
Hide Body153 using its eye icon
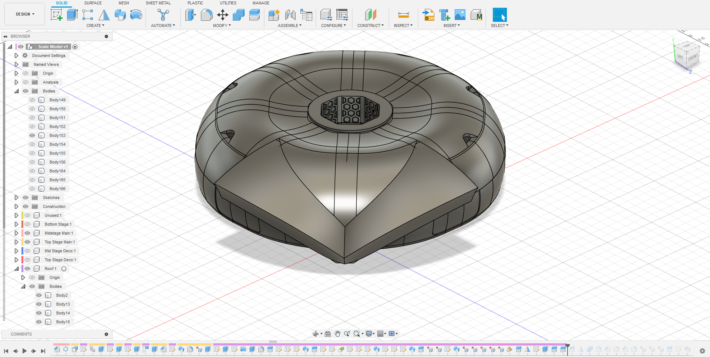[x=32, y=135]
